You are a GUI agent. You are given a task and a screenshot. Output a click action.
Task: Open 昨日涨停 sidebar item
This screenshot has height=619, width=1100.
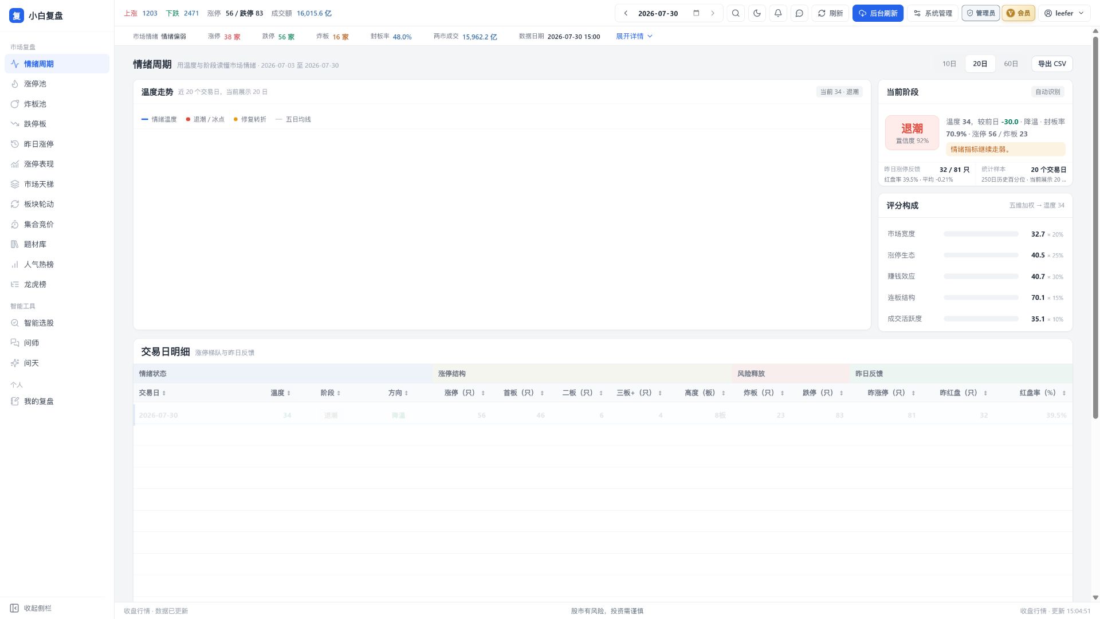click(57, 144)
